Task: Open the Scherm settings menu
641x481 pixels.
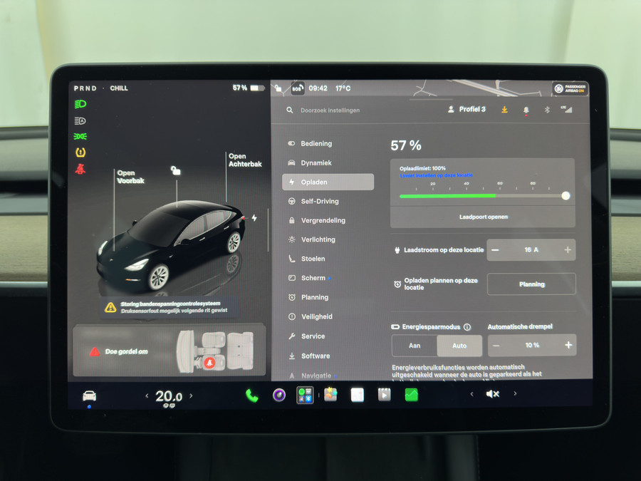Action: pos(328,278)
